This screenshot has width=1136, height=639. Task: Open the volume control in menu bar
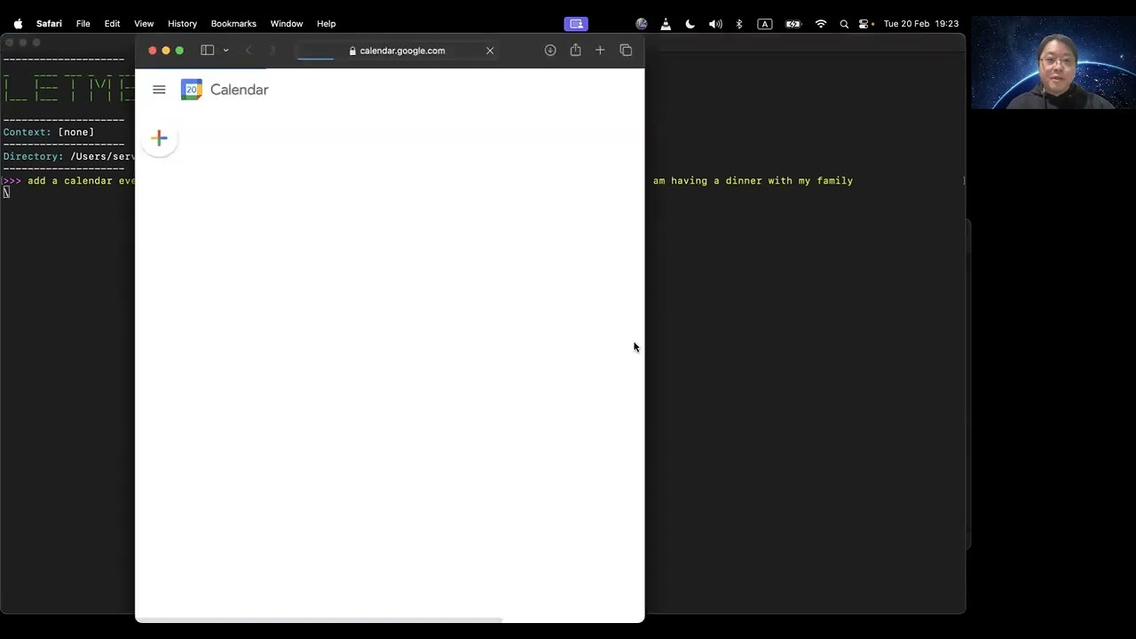[715, 24]
